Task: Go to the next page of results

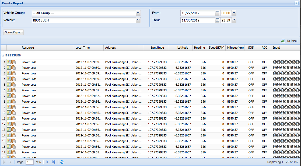Action: click(47, 162)
